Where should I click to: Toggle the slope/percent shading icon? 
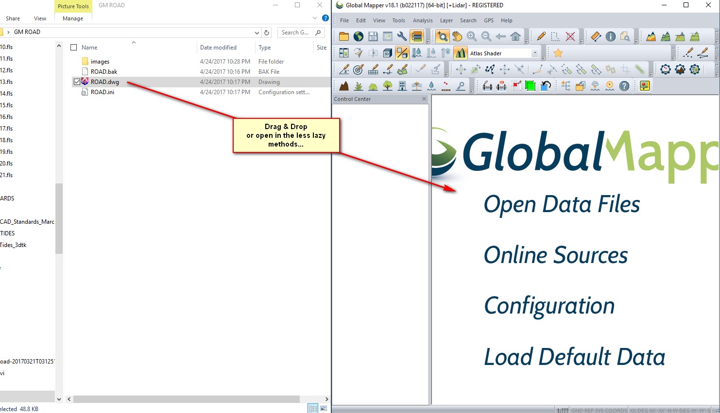[x=402, y=53]
